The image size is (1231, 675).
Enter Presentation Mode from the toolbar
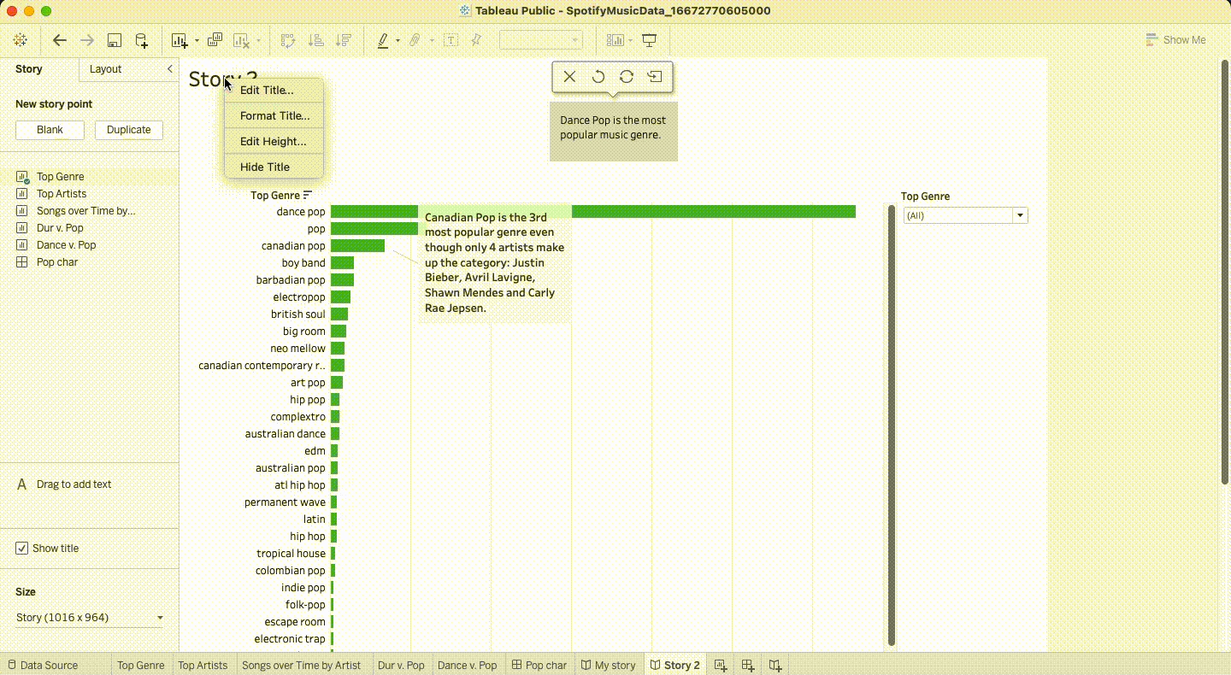tap(648, 40)
